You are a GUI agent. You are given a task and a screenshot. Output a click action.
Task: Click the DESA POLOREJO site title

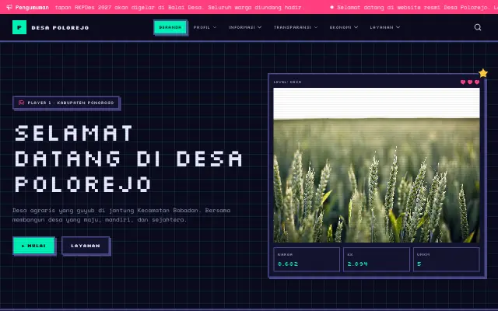pyautogui.click(x=60, y=28)
